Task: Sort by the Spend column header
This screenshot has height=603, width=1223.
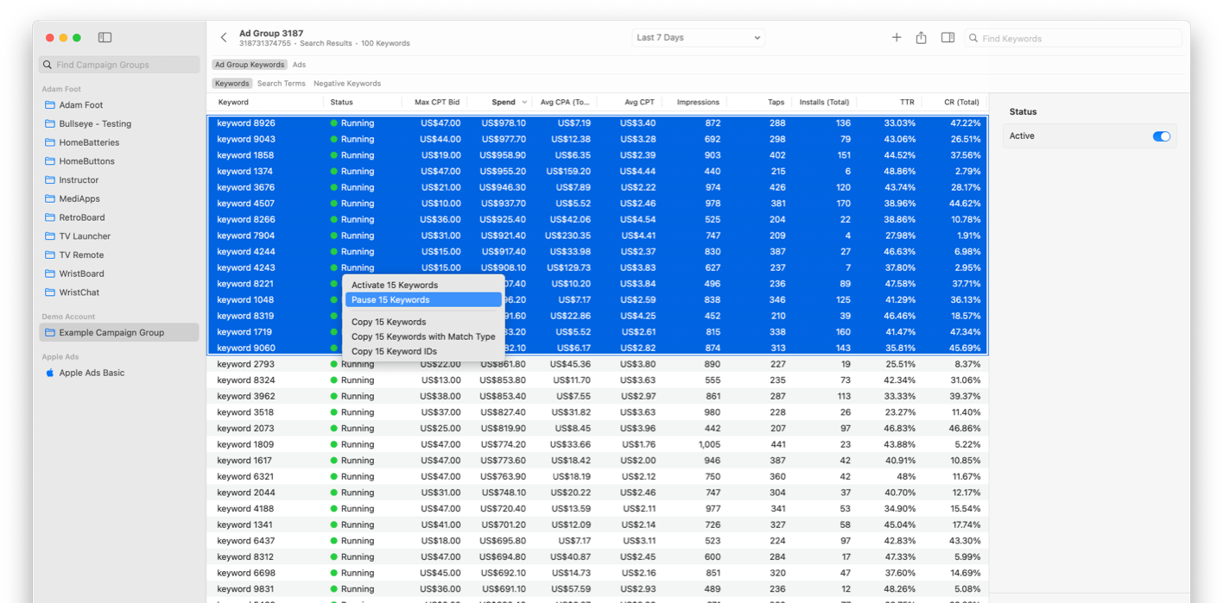Action: click(x=504, y=103)
